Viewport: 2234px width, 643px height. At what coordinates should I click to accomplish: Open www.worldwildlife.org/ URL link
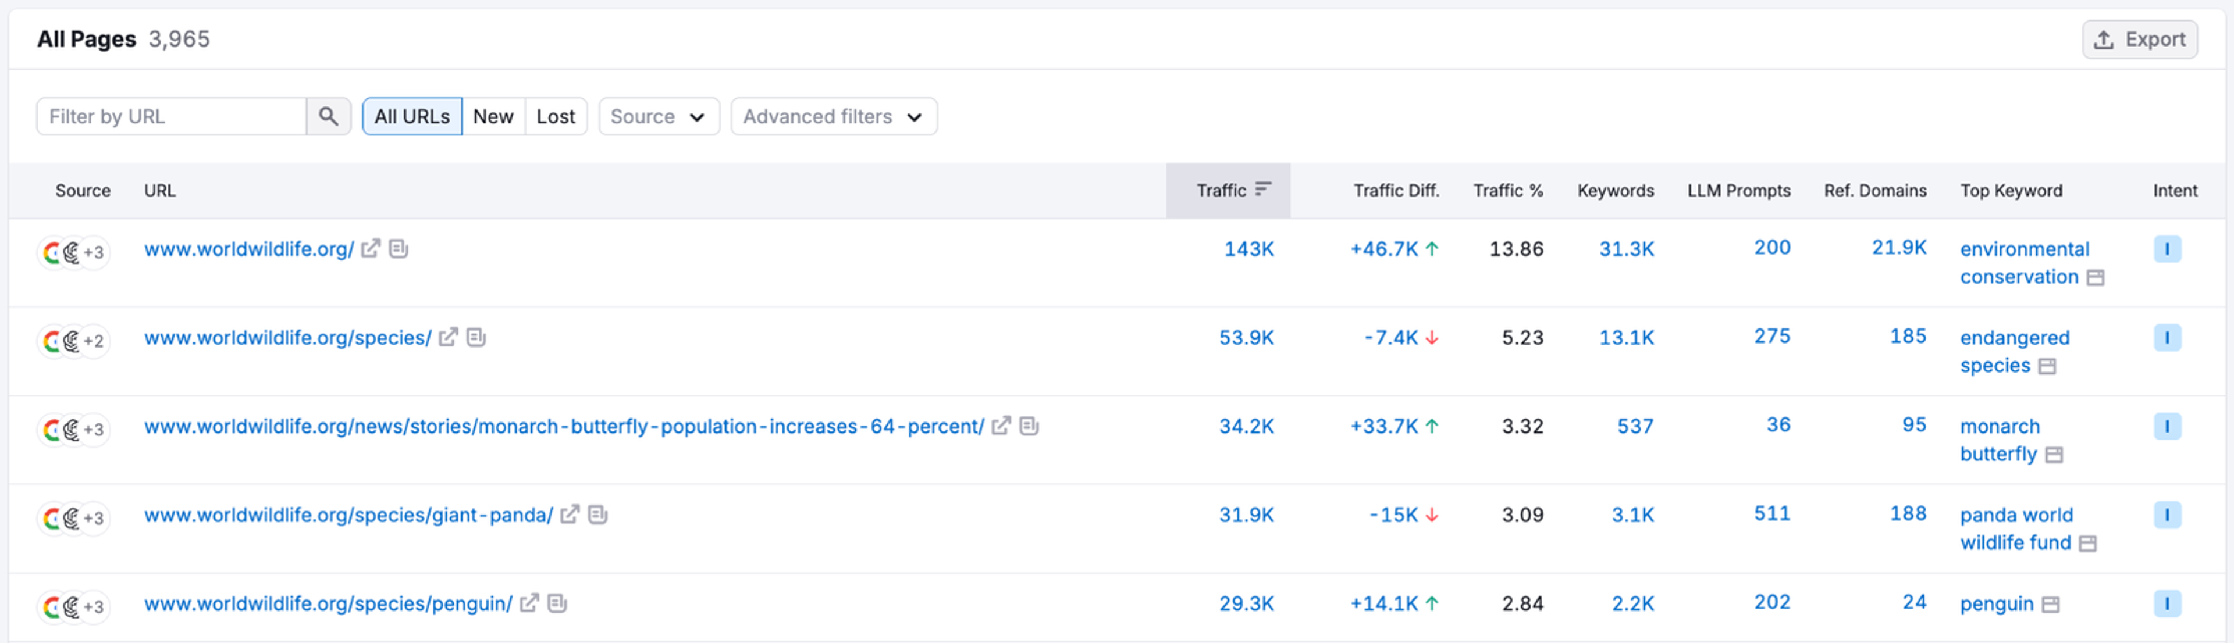(x=249, y=249)
